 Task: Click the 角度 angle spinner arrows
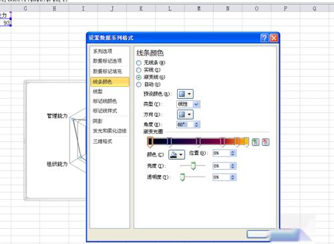click(196, 124)
